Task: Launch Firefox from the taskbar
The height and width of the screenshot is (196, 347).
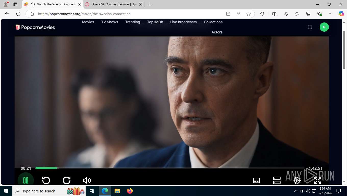Action: (x=130, y=191)
